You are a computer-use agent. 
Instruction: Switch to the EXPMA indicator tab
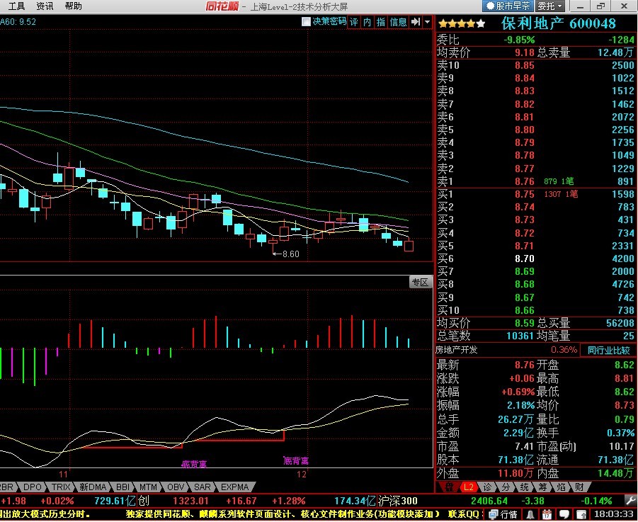pyautogui.click(x=234, y=487)
